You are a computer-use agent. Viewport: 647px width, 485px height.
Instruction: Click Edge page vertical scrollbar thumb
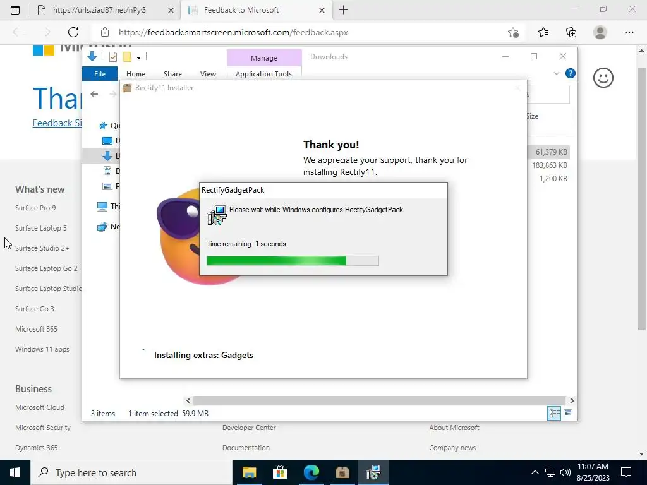point(641,199)
